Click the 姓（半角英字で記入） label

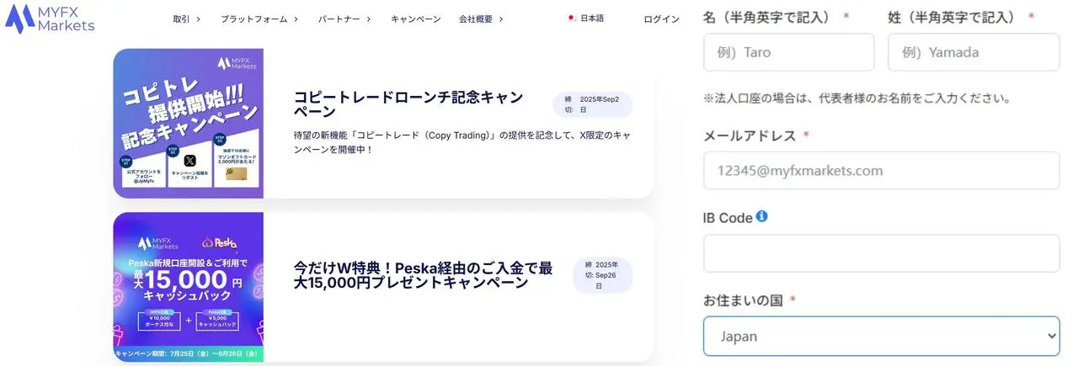point(953,16)
